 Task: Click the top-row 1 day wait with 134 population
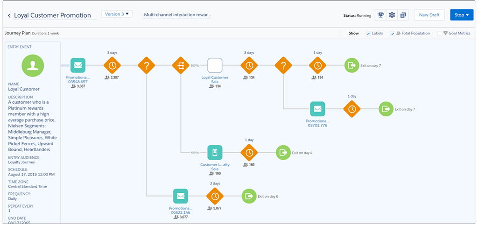coord(317,65)
